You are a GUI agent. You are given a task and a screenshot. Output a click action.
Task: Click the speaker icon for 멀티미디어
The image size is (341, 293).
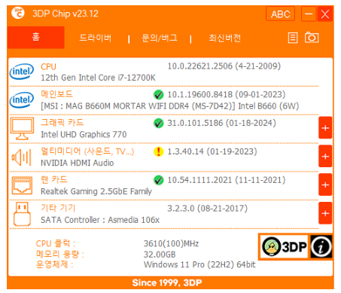pyautogui.click(x=22, y=157)
